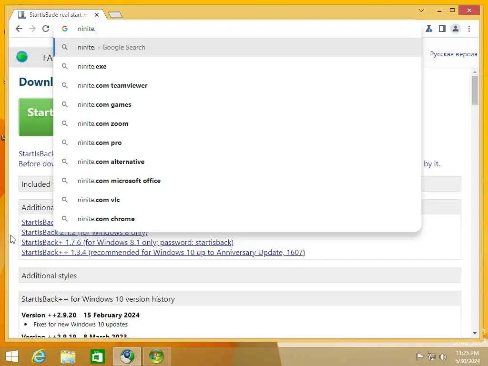Pick the ninite.com zoom suggestion
This screenshot has height=366, width=488.
point(237,123)
